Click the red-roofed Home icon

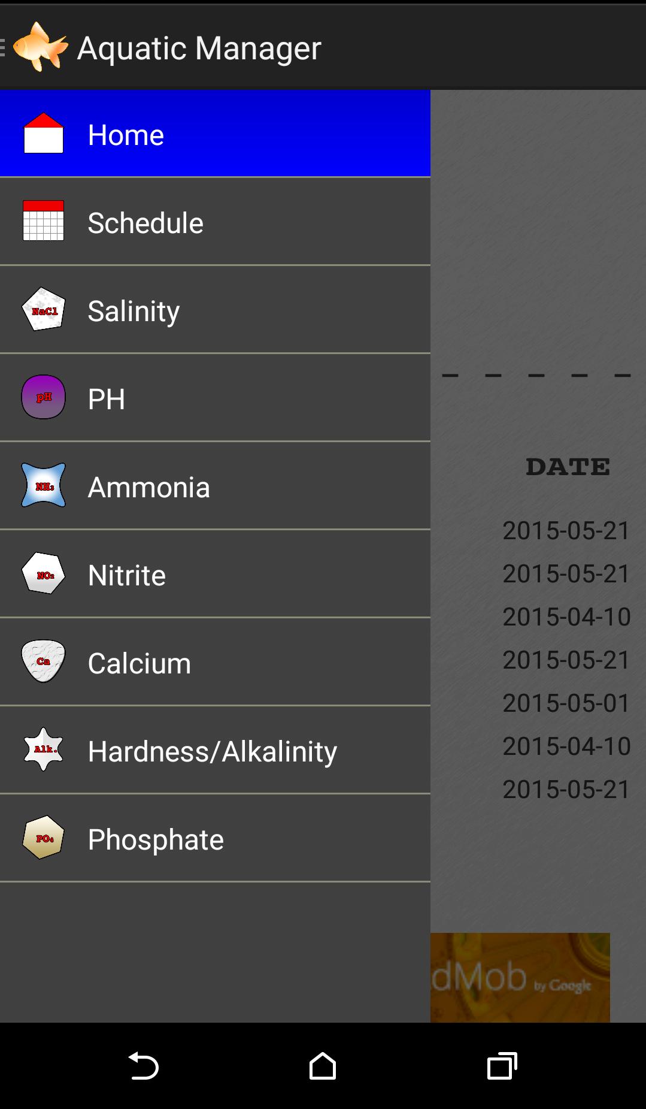[x=43, y=134]
